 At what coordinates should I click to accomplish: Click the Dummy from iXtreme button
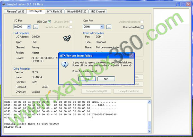click(128, 91)
